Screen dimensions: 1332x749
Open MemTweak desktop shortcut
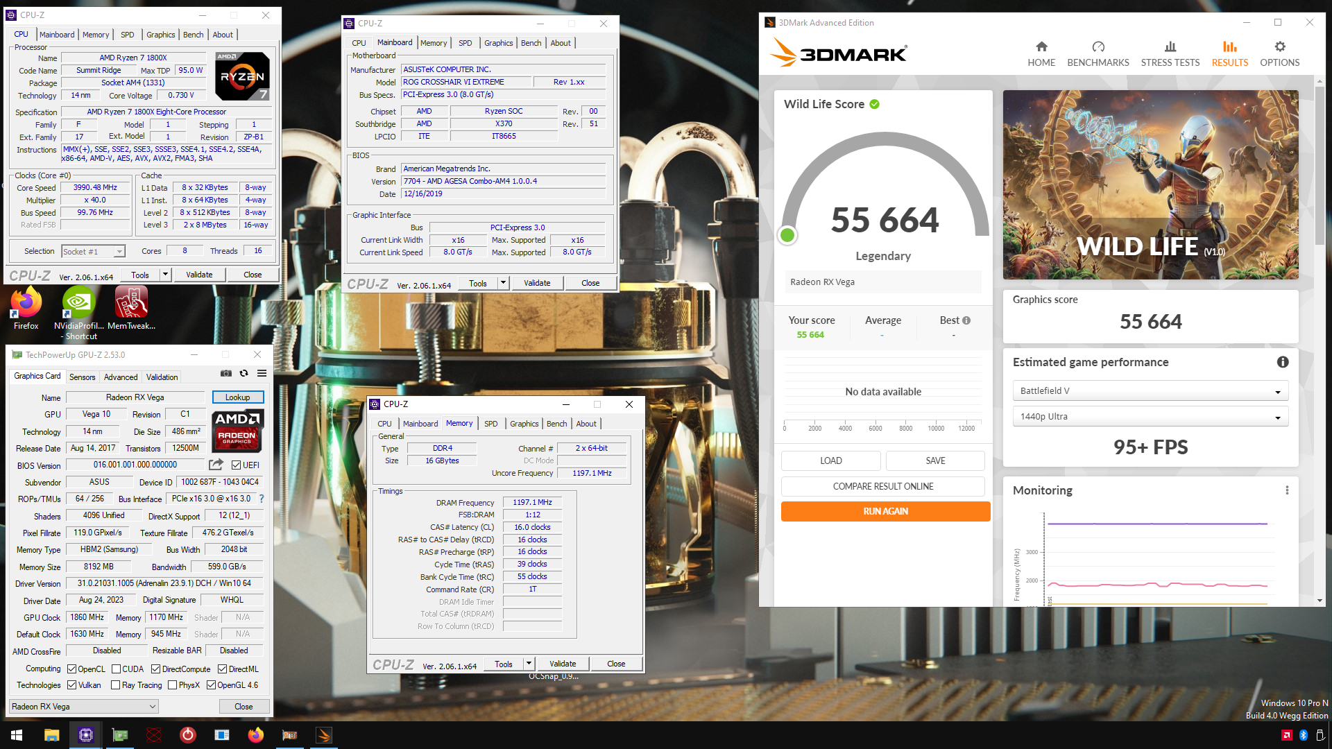(x=131, y=309)
